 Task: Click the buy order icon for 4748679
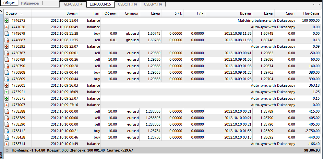(7, 34)
